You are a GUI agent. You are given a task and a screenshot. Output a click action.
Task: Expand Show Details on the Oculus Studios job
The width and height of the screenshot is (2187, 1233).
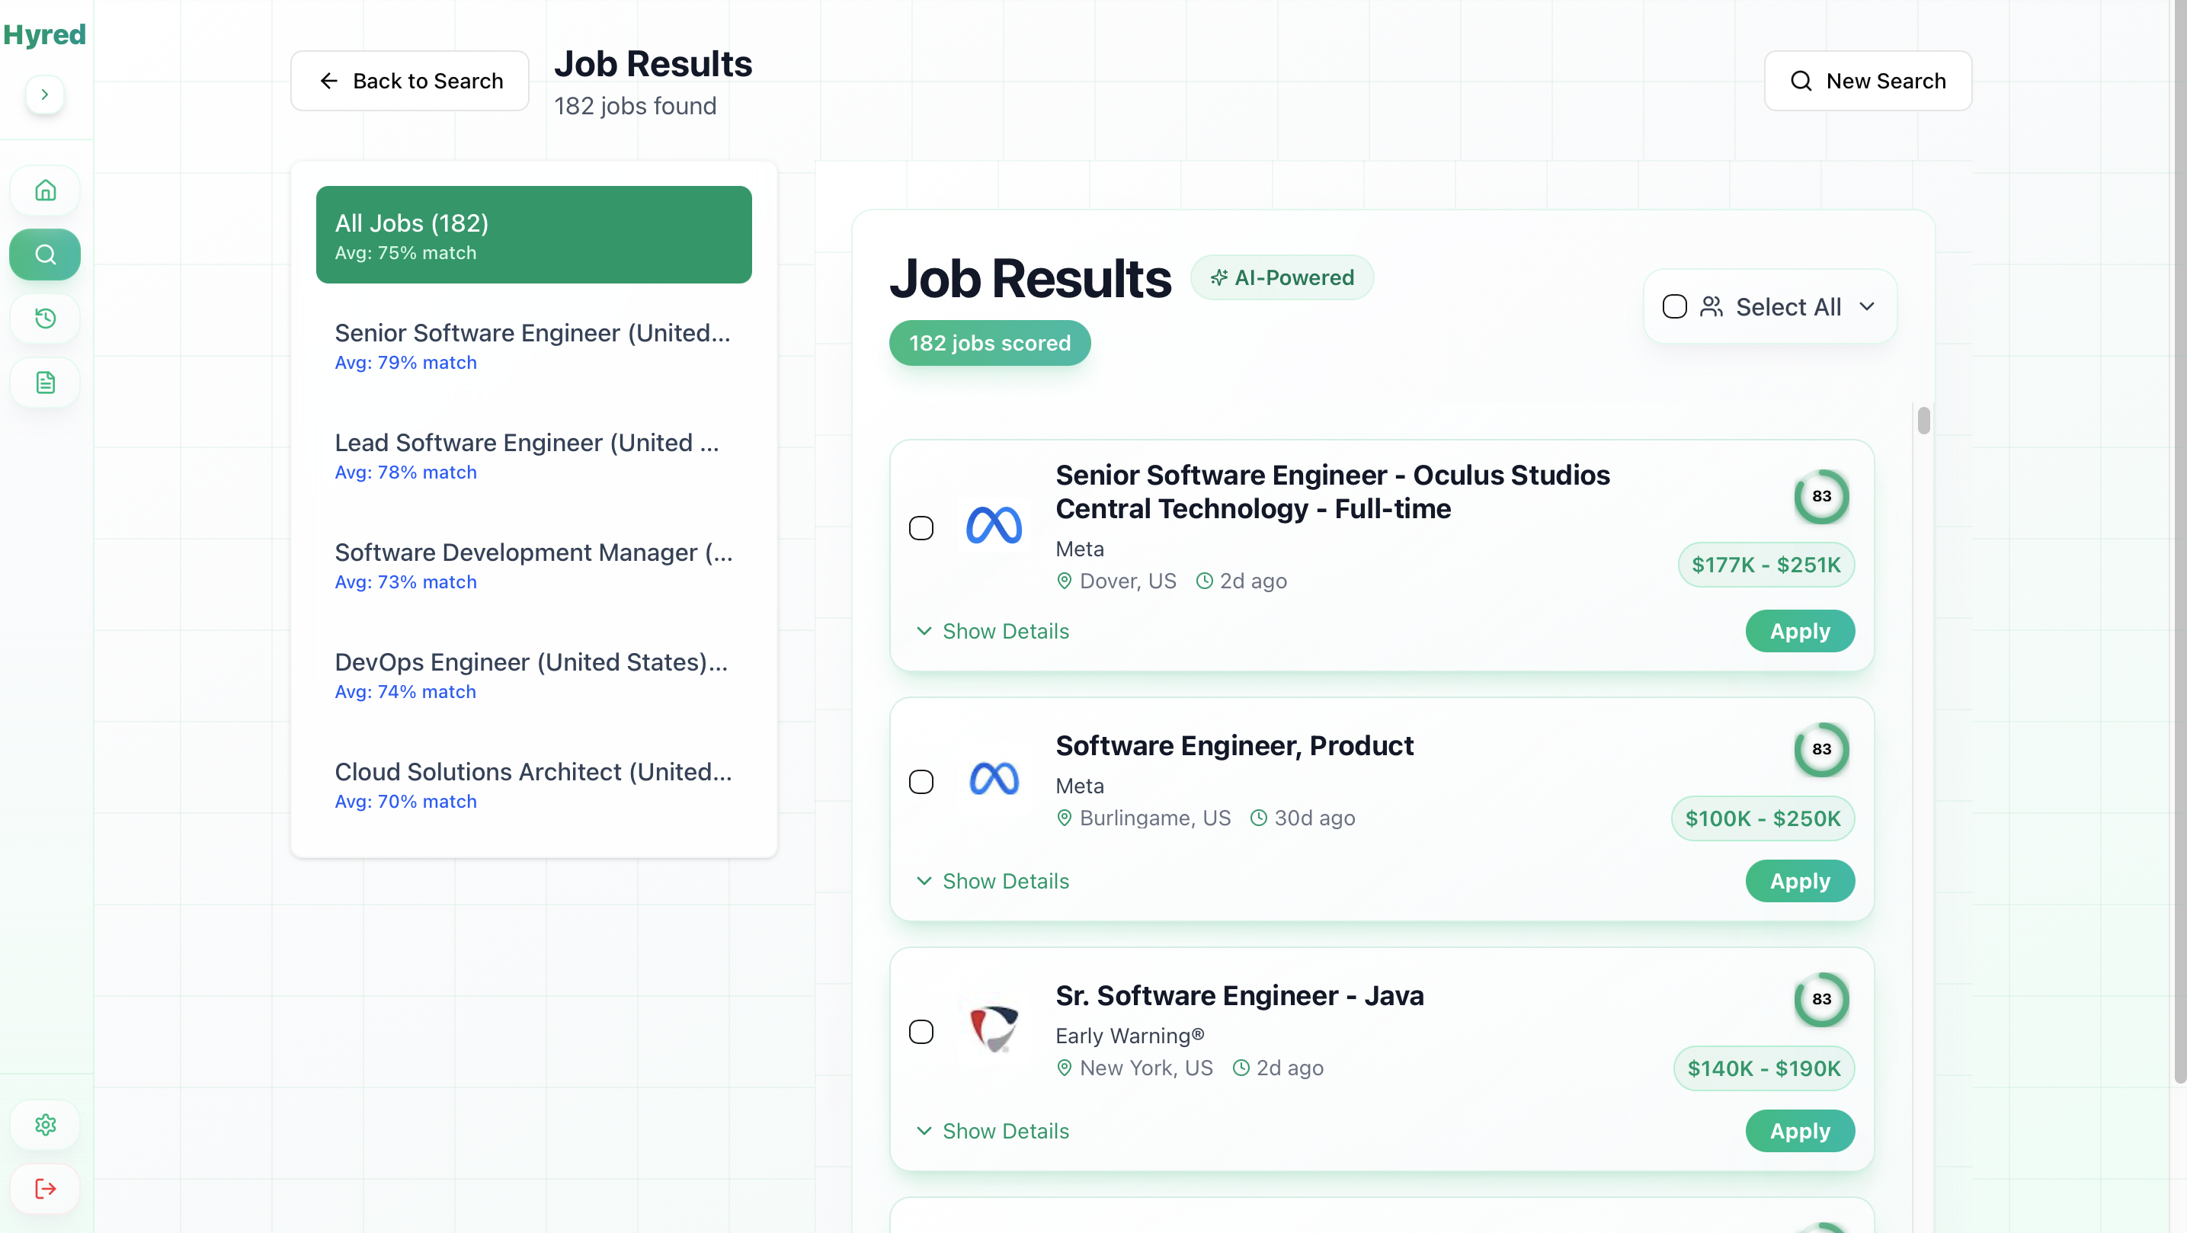[1004, 631]
